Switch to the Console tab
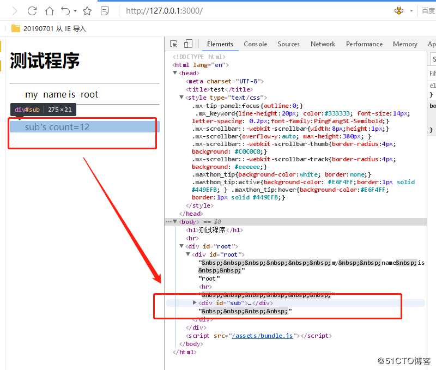Screen dimensions: 436x370 coord(255,44)
